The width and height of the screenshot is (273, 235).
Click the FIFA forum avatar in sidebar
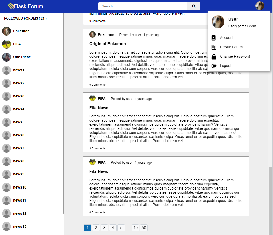[6, 44]
